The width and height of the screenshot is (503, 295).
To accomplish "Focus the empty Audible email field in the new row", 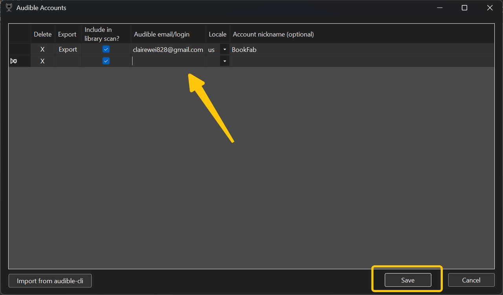I will (168, 61).
